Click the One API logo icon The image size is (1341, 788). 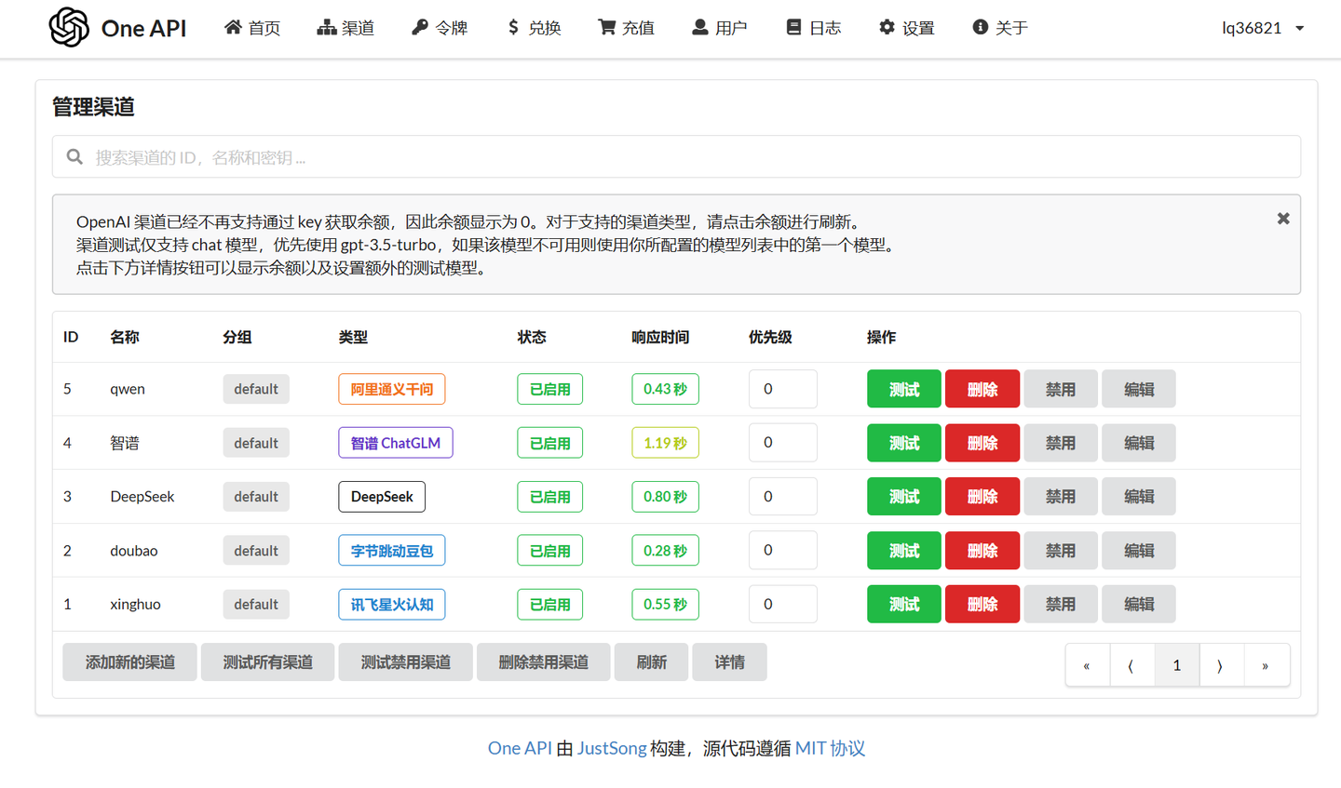coord(69,28)
